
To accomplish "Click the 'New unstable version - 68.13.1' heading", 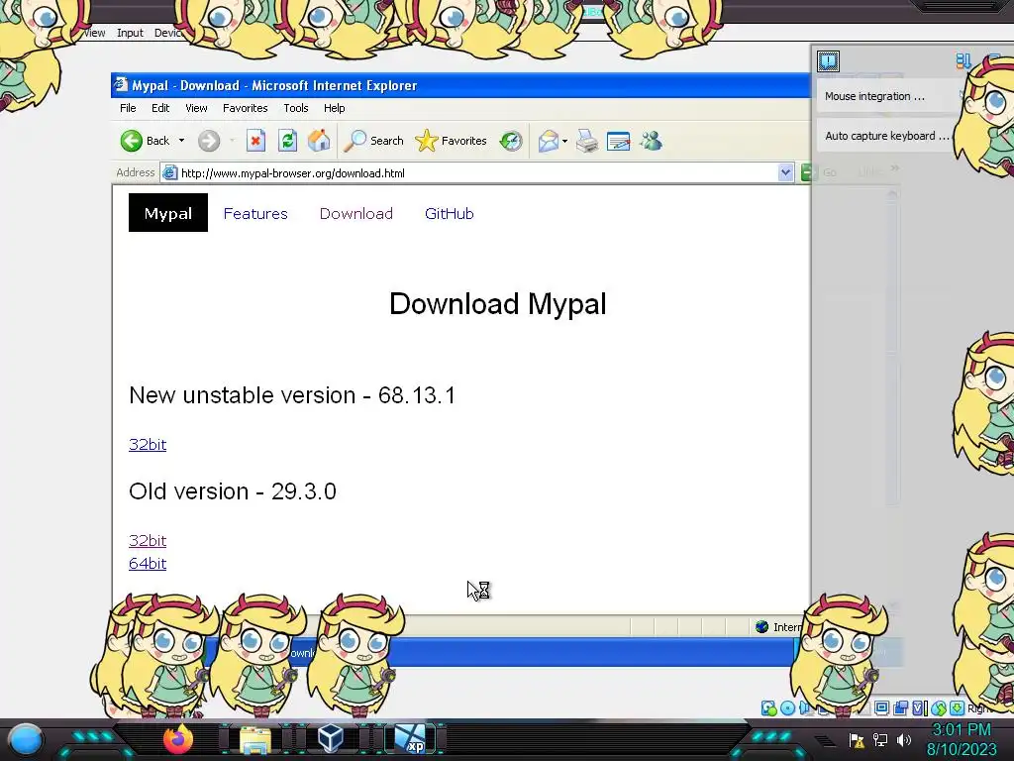I will click(292, 394).
